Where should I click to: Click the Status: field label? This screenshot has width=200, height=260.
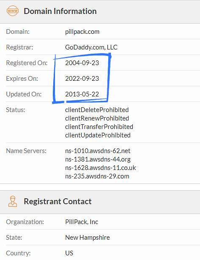coord(15,110)
